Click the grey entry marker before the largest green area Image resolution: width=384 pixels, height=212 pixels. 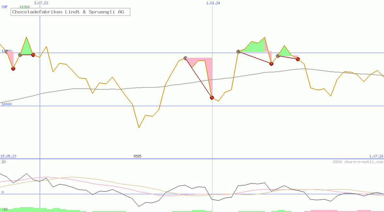(x=238, y=52)
